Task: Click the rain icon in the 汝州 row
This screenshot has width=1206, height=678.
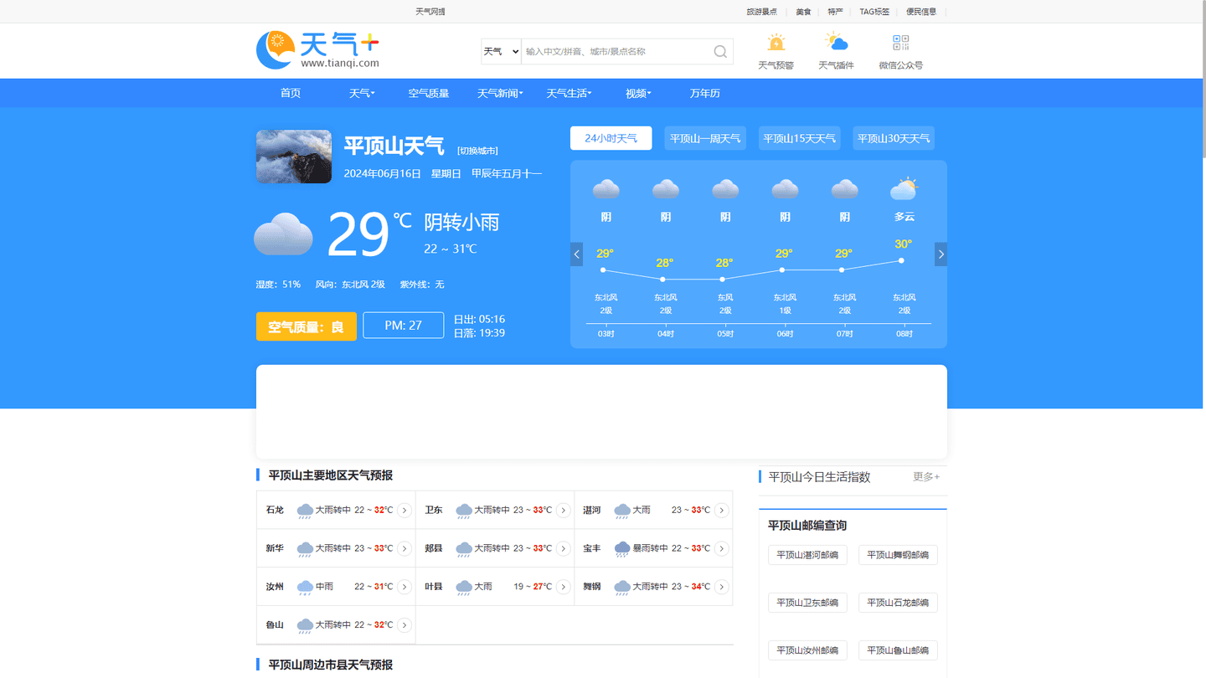Action: [x=305, y=588]
